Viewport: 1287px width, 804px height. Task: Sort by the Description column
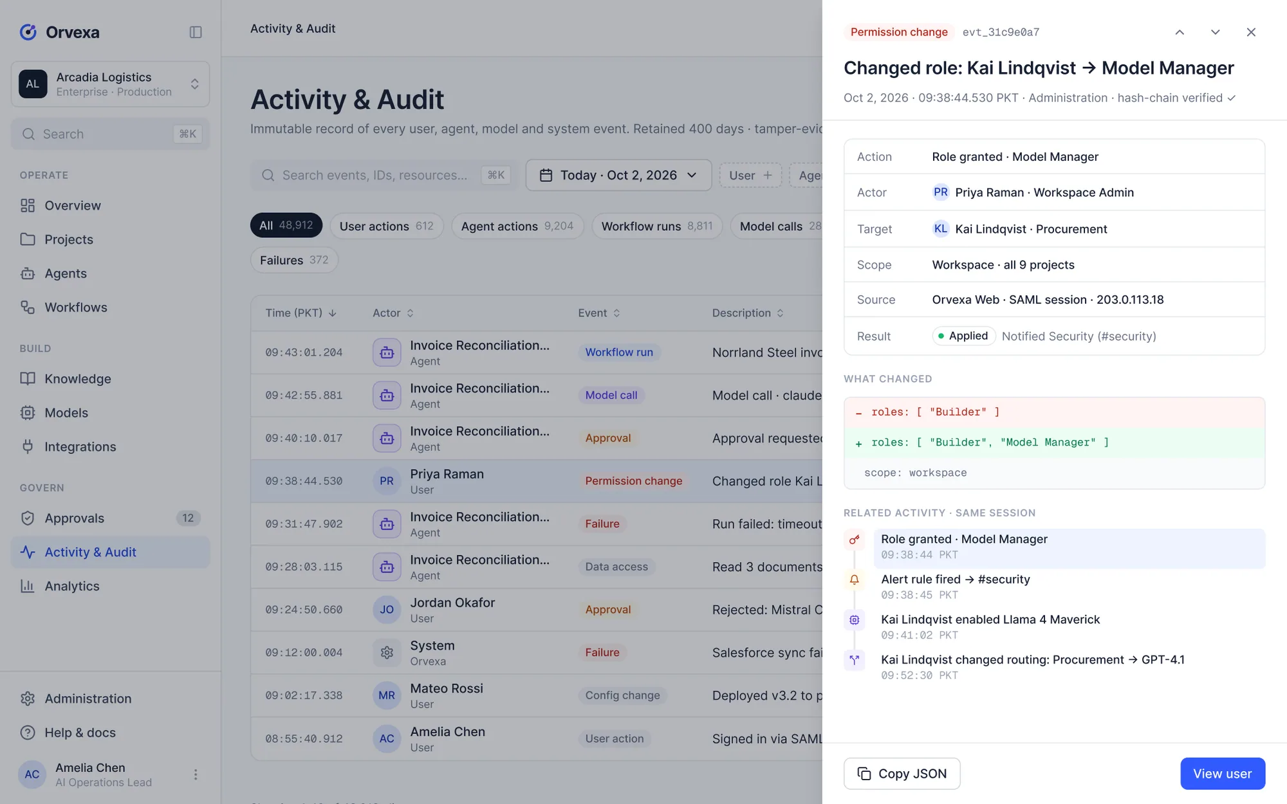[x=748, y=313]
